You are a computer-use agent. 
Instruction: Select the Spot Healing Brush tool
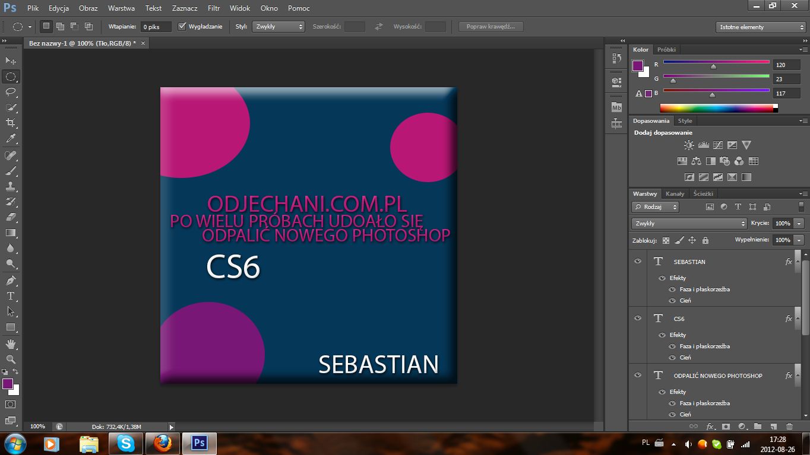[x=11, y=155]
